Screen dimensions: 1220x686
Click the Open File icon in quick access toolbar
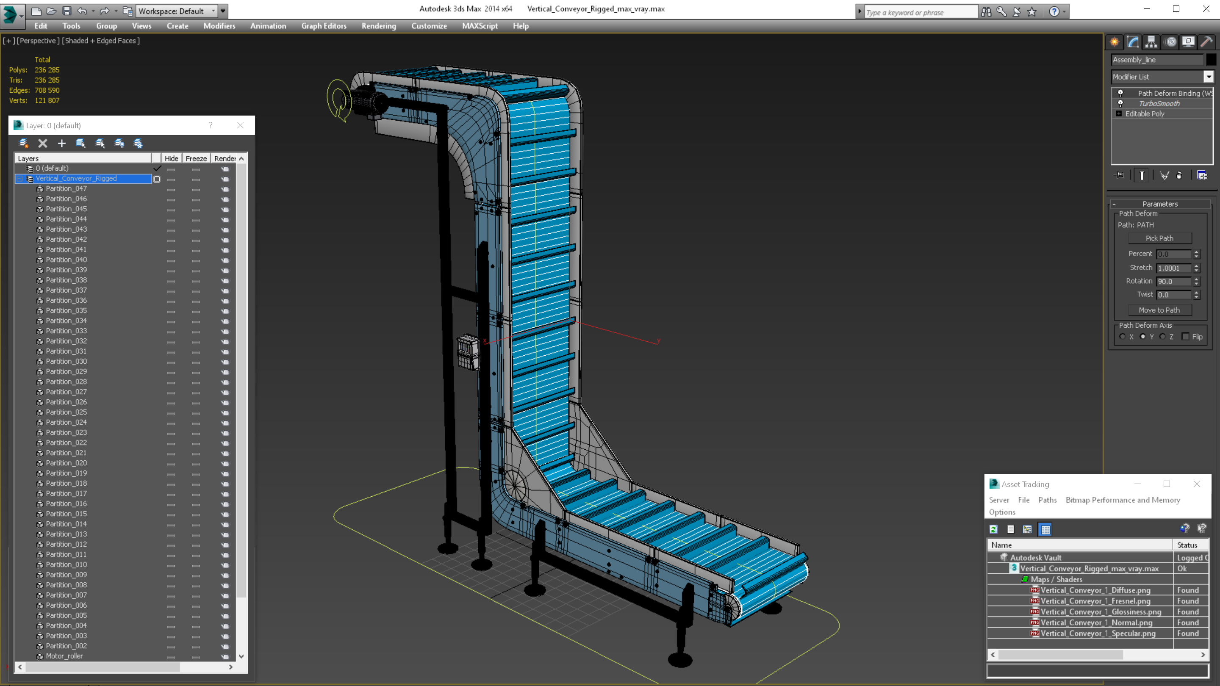pyautogui.click(x=51, y=11)
